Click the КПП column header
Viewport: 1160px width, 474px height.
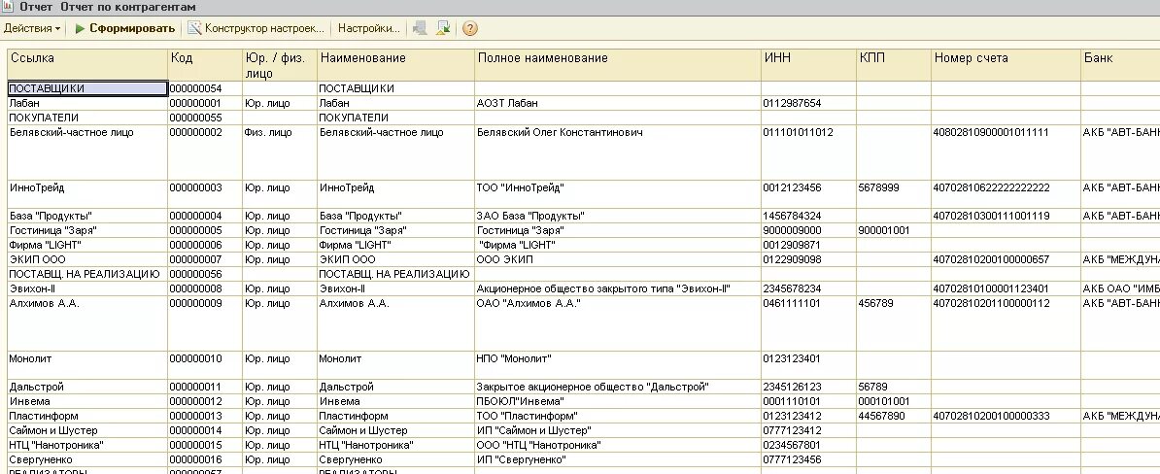pyautogui.click(x=894, y=65)
